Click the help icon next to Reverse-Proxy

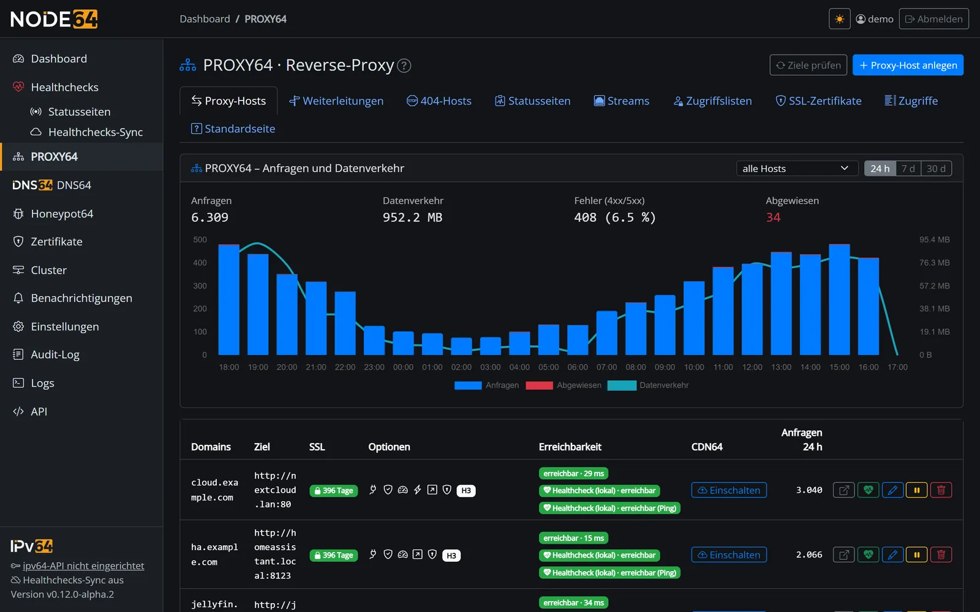pos(404,65)
